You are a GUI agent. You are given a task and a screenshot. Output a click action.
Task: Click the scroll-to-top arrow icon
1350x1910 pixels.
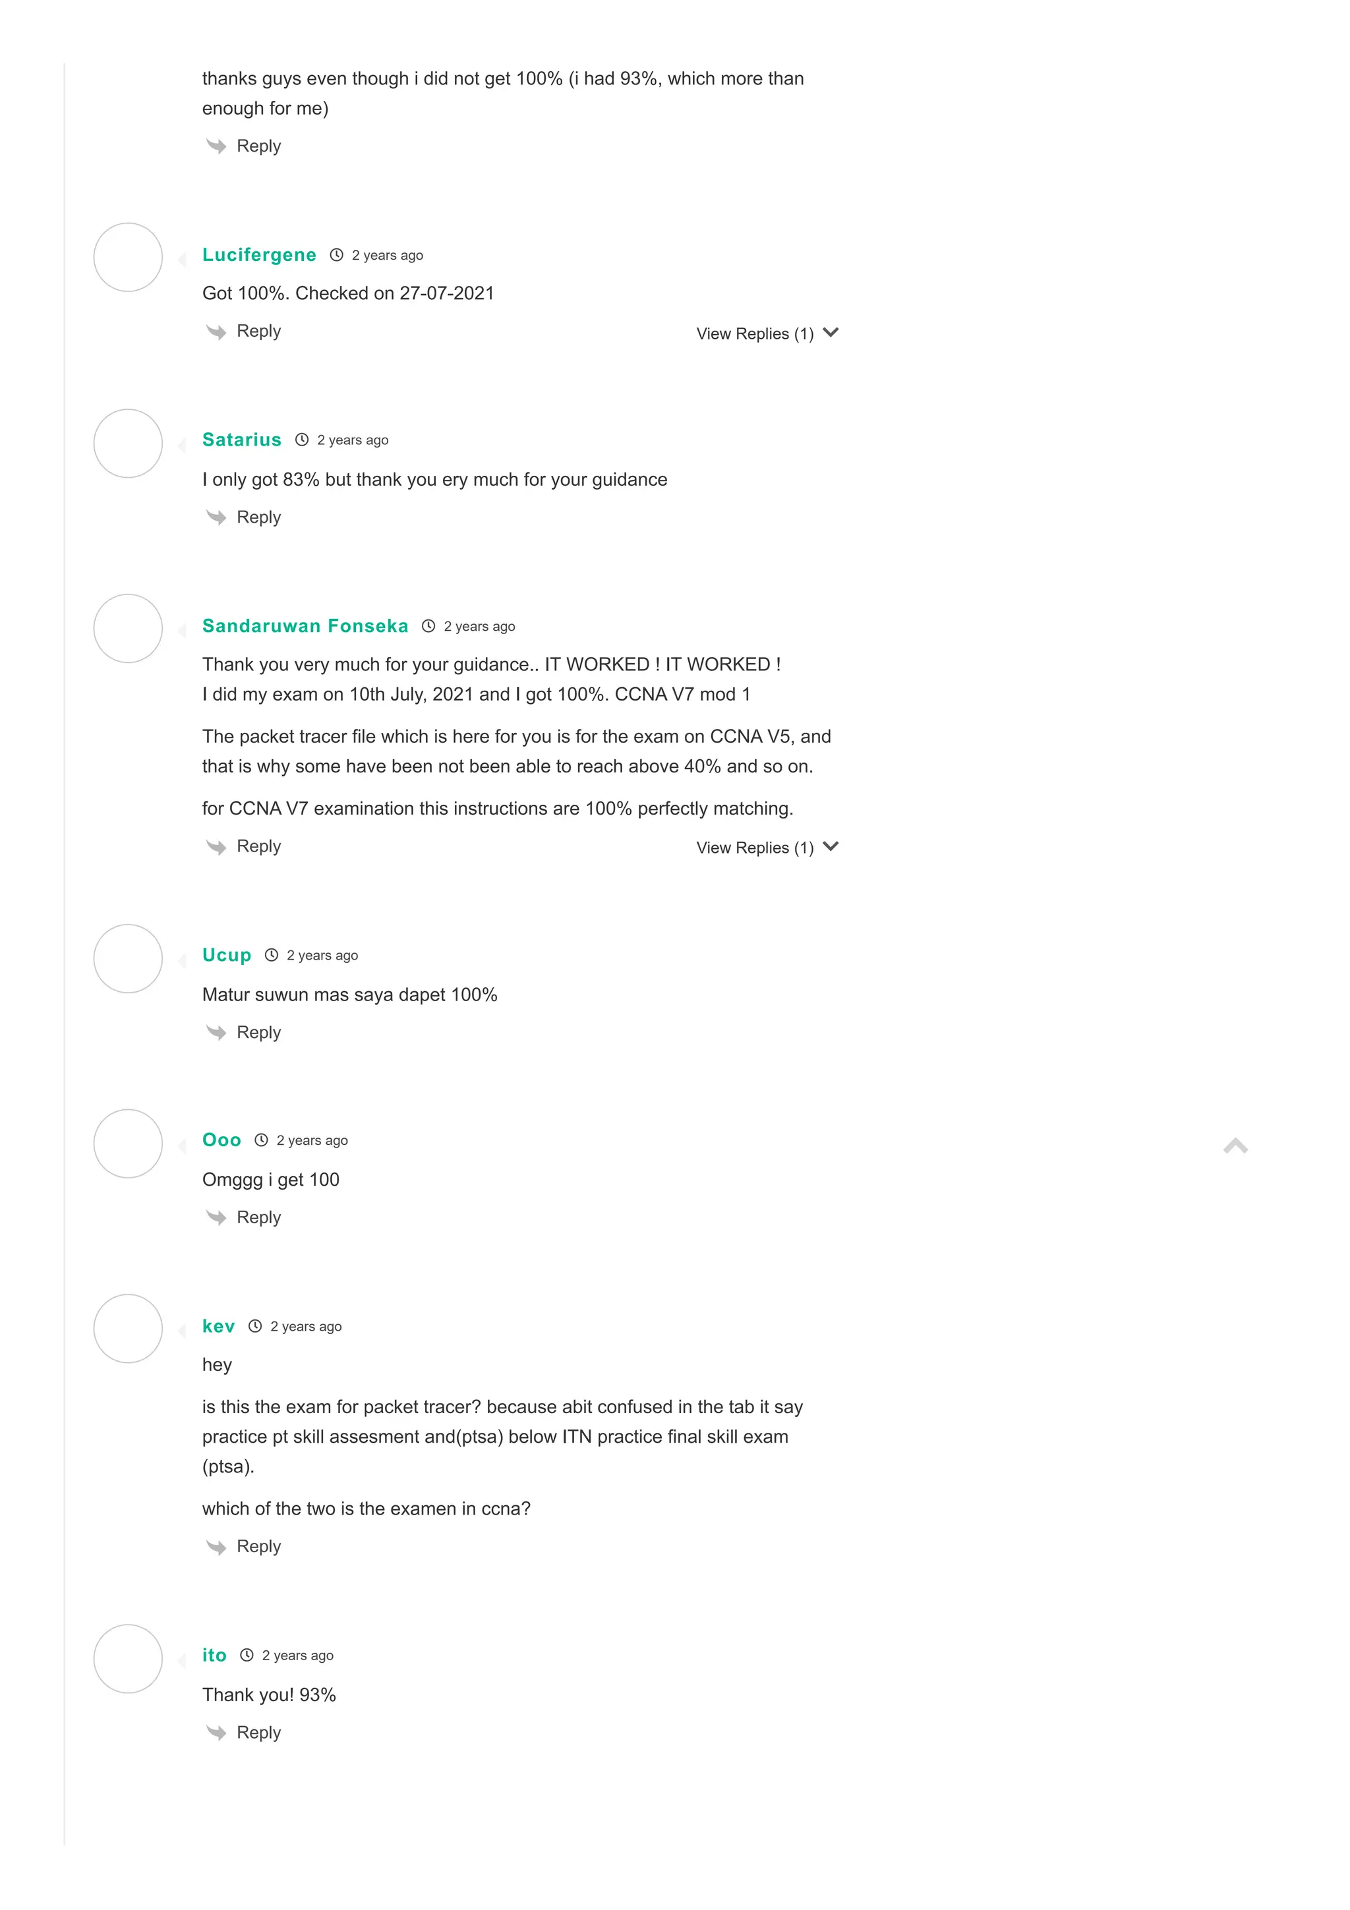[x=1235, y=1145]
